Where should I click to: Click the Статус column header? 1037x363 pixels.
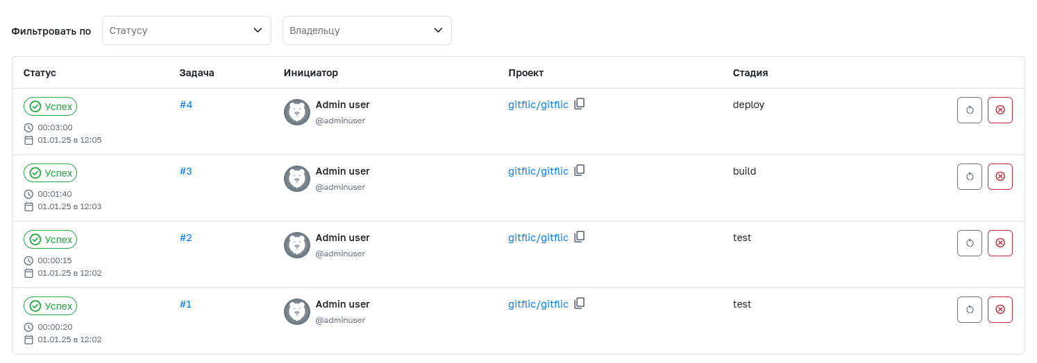tap(40, 73)
